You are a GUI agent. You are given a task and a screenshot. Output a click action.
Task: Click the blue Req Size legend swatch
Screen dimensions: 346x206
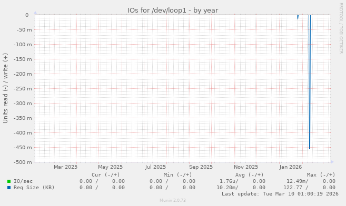pyautogui.click(x=9, y=188)
